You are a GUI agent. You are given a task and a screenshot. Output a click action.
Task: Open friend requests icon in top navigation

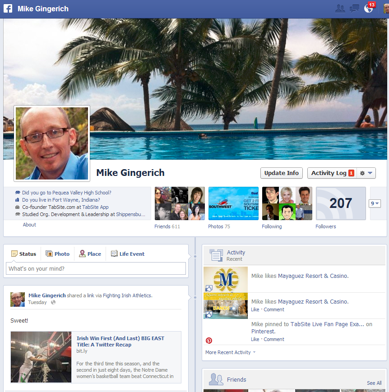(x=340, y=8)
